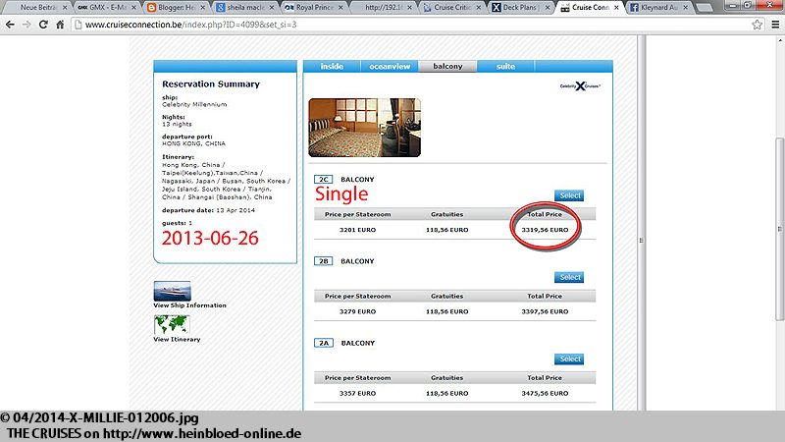785x442 pixels.
Task: Click the 2B category code box
Action: 324,261
